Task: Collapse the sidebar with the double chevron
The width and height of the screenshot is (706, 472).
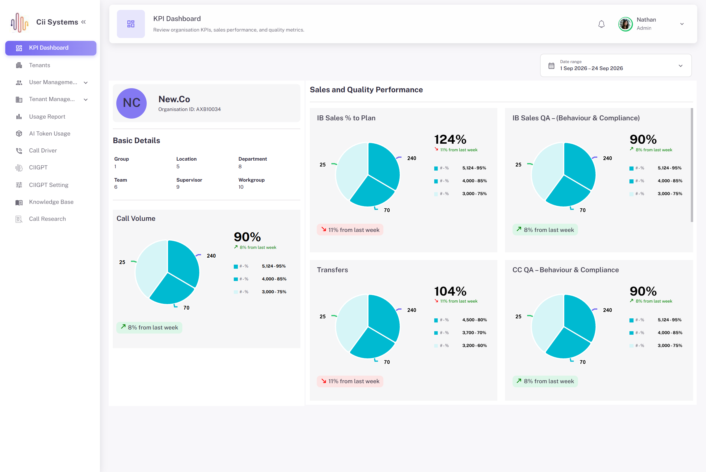Action: coord(84,22)
